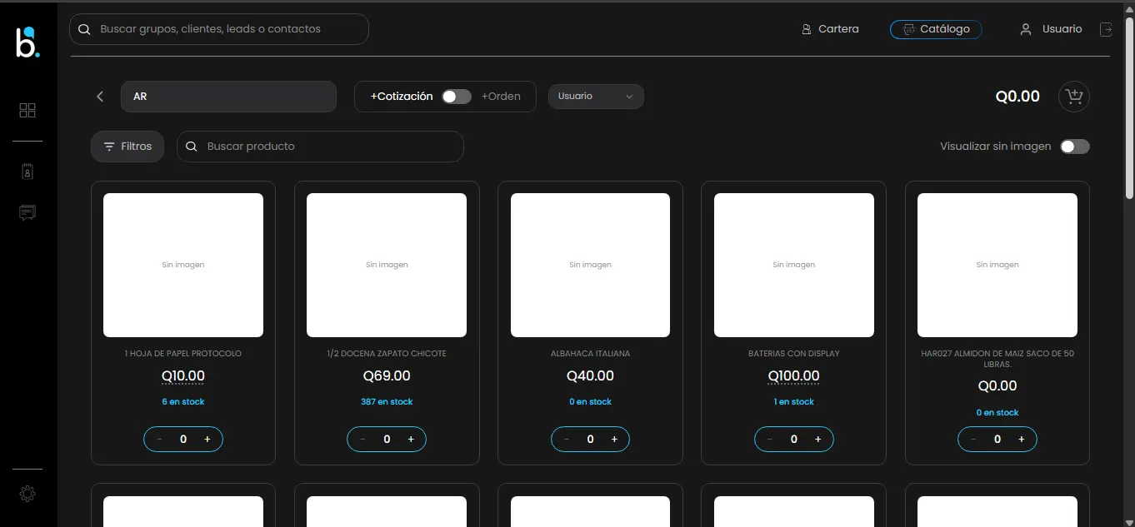Decrease quantity of HAR027 ALMIDON DE MAIZ
This screenshot has width=1135, height=527.
[x=973, y=440]
